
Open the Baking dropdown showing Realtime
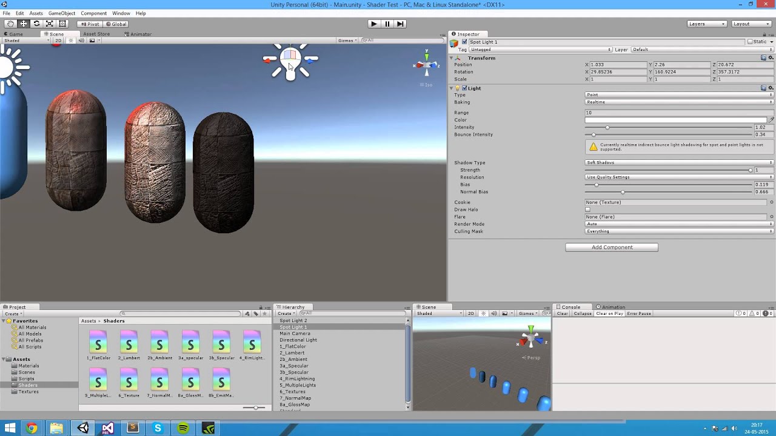pyautogui.click(x=679, y=102)
